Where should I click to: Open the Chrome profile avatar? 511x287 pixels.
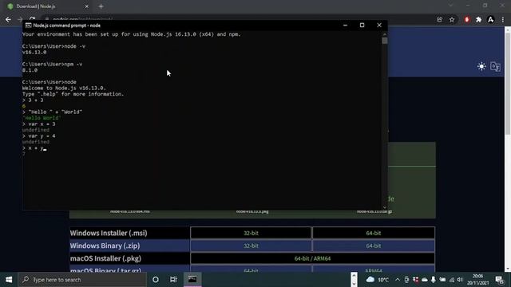point(490,19)
